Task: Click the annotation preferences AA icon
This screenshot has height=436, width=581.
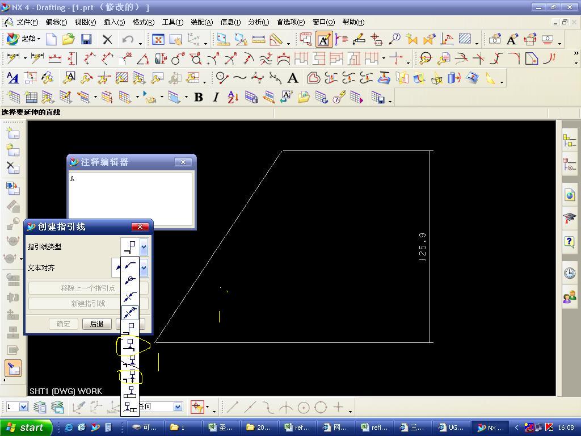Action: [x=13, y=78]
